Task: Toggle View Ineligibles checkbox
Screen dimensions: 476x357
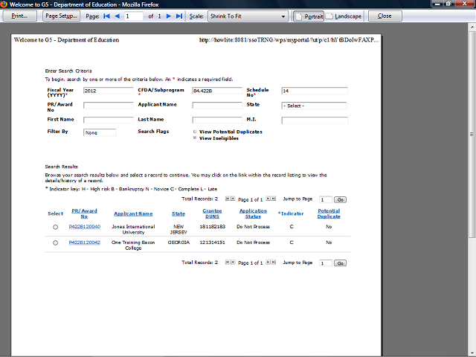Action: click(195, 138)
